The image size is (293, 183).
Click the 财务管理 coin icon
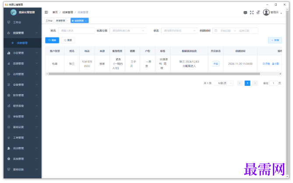(9, 95)
